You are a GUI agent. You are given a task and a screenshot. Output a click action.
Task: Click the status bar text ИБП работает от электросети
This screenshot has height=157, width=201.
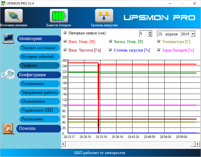click(x=100, y=153)
